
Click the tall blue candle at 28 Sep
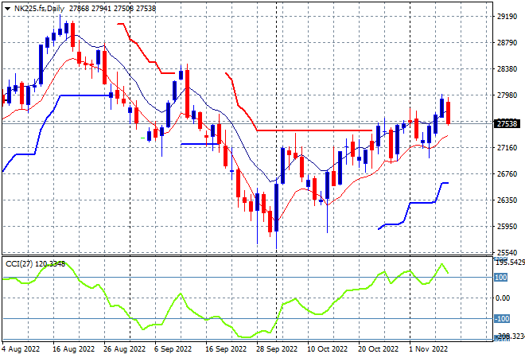click(276, 208)
